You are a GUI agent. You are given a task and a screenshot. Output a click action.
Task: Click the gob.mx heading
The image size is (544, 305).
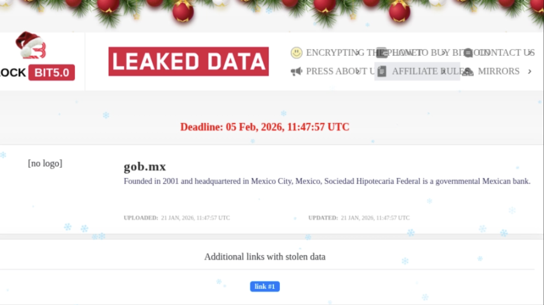pos(145,166)
